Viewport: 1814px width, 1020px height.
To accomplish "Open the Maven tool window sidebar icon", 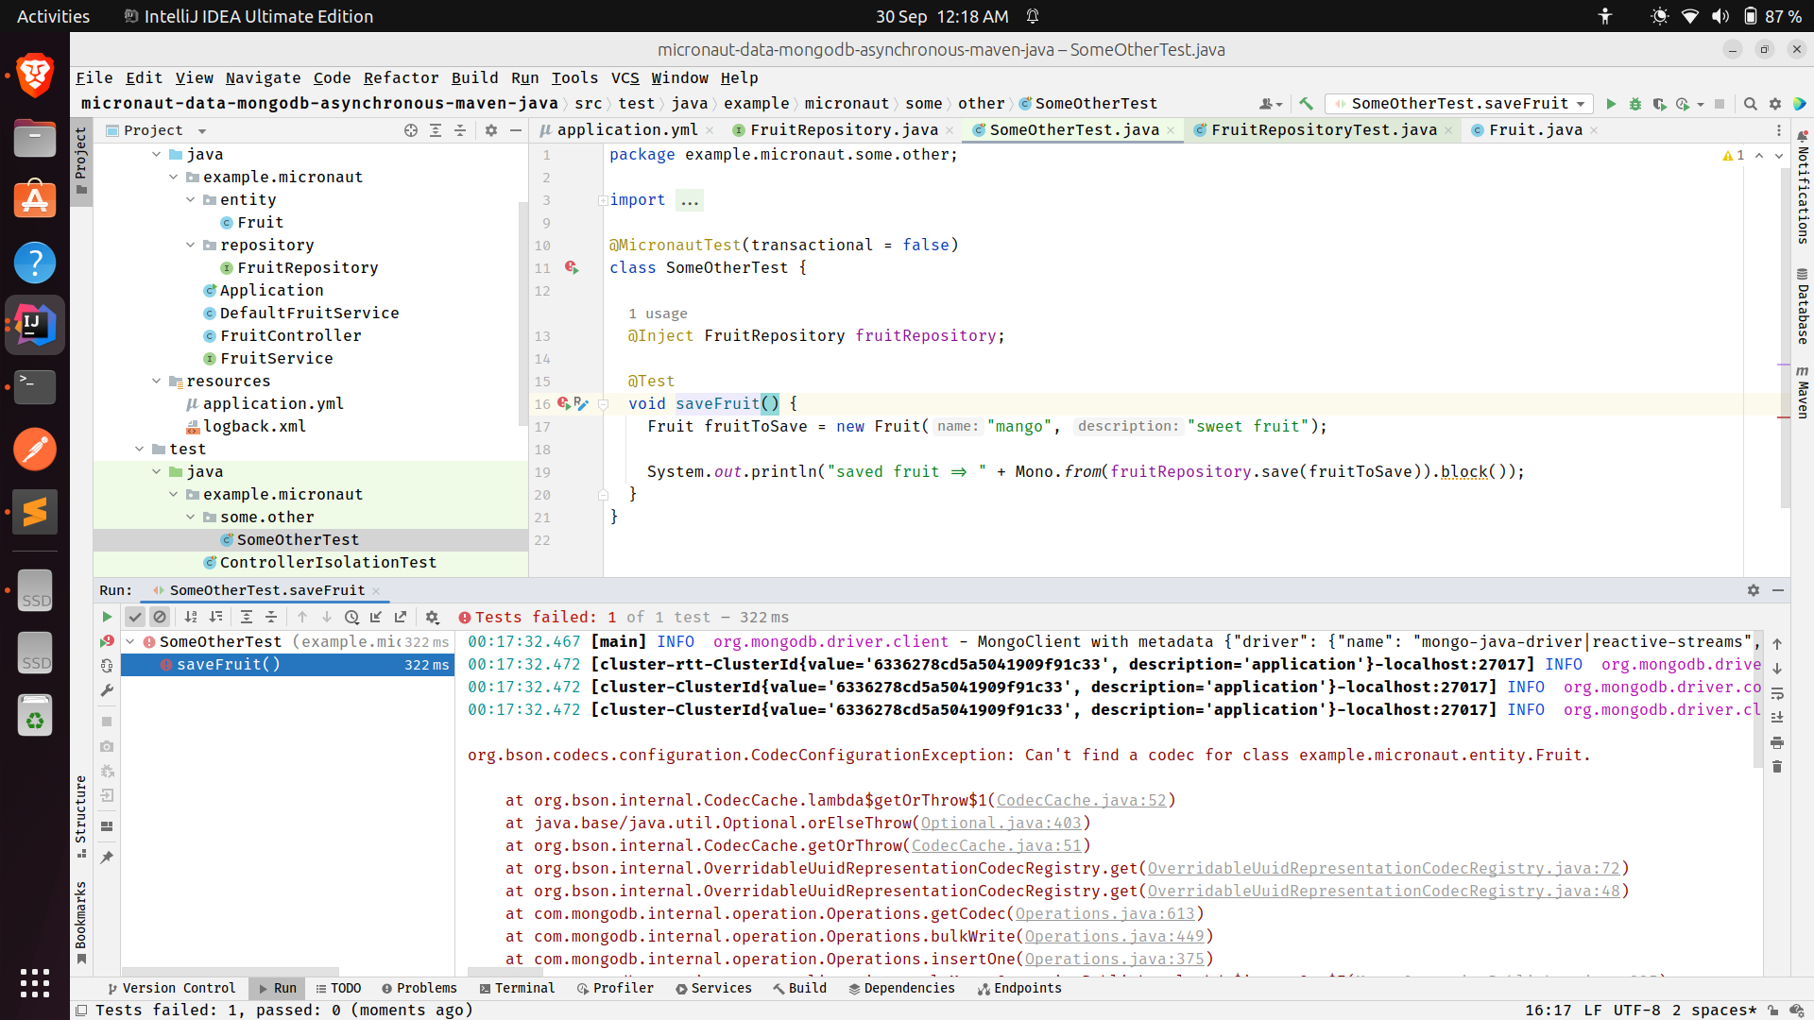I will click(1803, 397).
